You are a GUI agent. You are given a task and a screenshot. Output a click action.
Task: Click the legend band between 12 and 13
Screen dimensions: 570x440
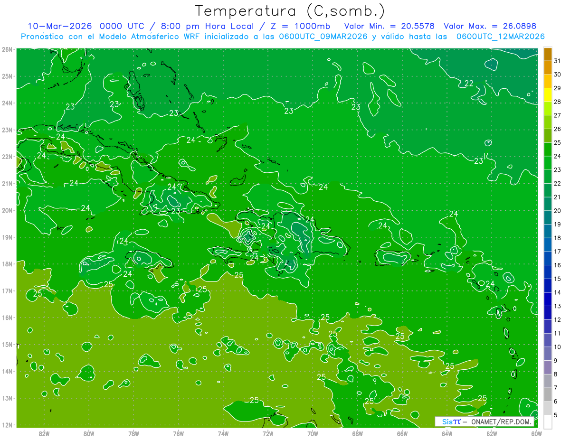coord(548,313)
